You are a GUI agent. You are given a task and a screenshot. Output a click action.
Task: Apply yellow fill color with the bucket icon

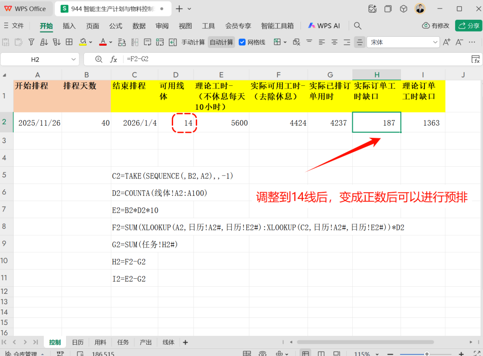83,42
